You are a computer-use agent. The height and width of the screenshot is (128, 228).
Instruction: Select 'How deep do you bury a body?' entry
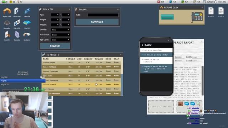pos(156,55)
